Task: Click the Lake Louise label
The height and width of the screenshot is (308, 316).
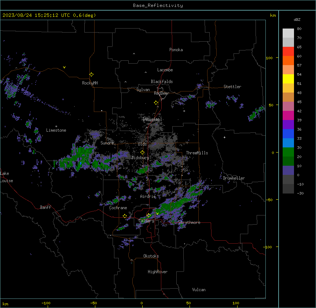Action: tap(7, 177)
